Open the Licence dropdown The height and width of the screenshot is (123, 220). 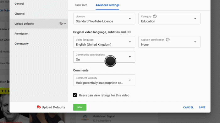pos(104,19)
